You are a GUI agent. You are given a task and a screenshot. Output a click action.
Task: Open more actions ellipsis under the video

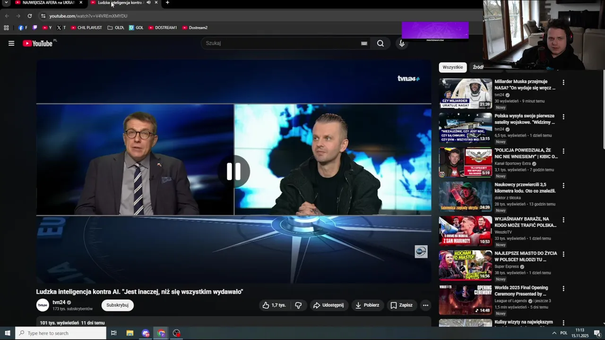425,305
